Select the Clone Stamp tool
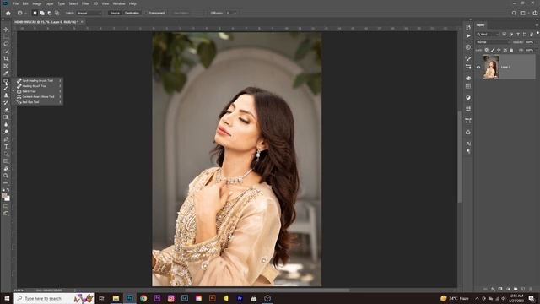This screenshot has width=540, height=304. [6, 95]
